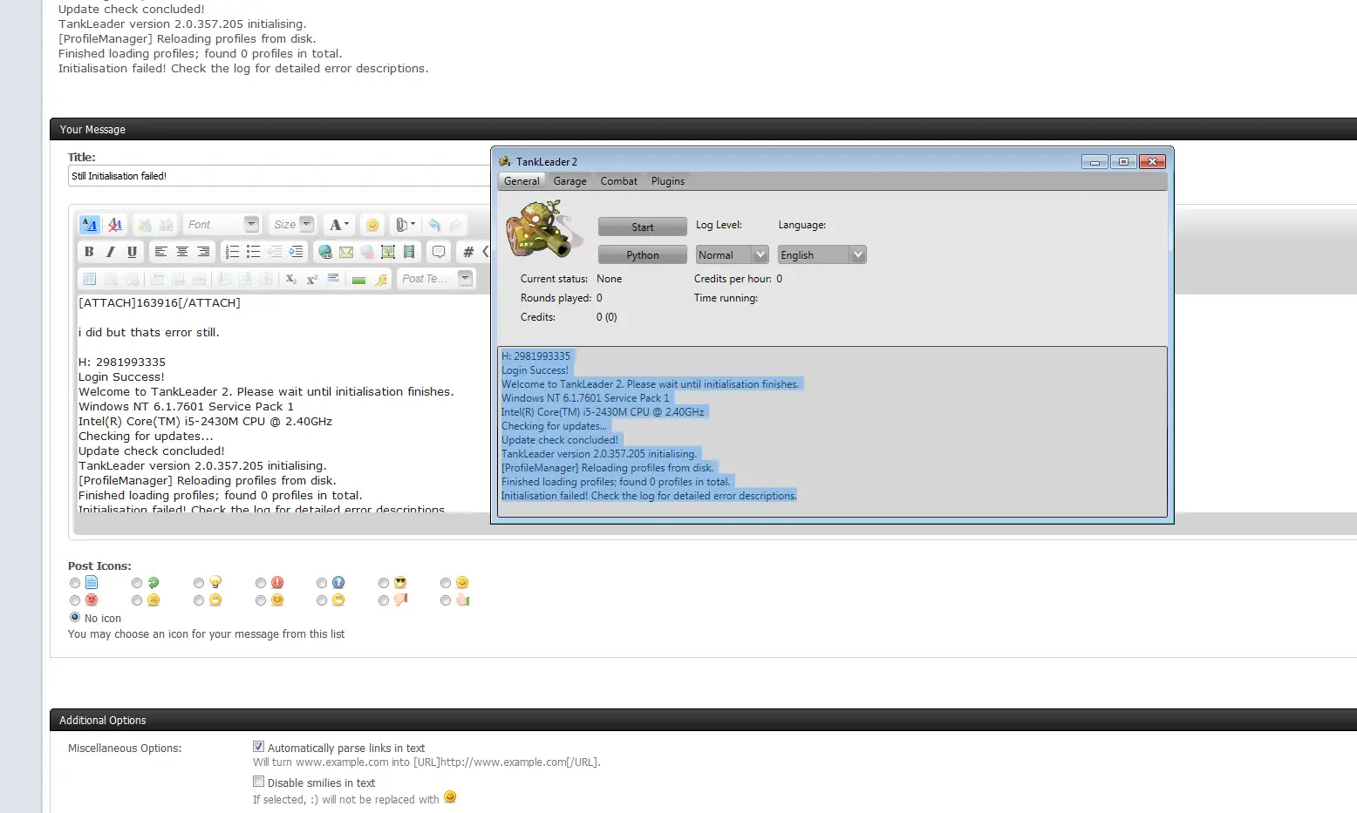Apply Bold formatting

(x=89, y=252)
